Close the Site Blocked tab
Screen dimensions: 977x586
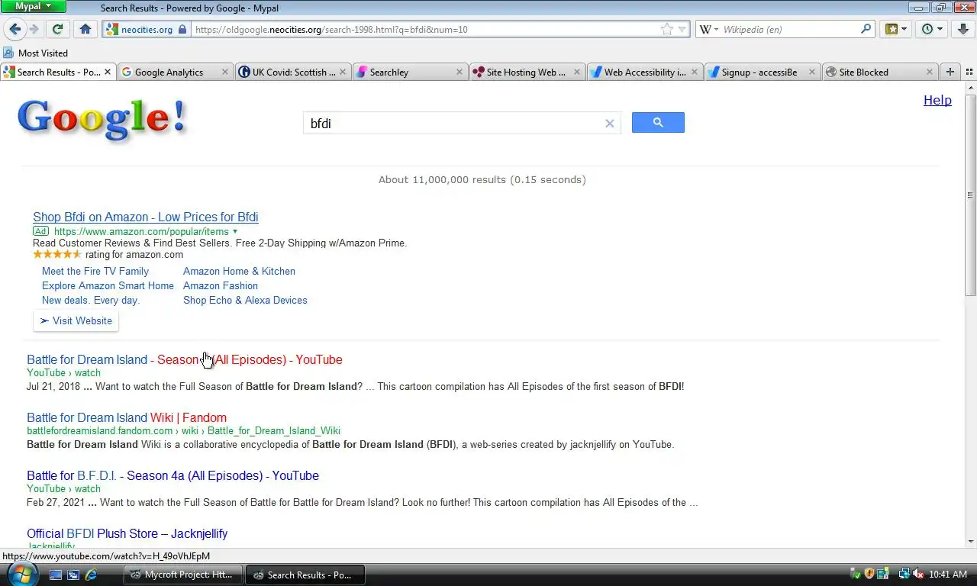click(x=930, y=72)
